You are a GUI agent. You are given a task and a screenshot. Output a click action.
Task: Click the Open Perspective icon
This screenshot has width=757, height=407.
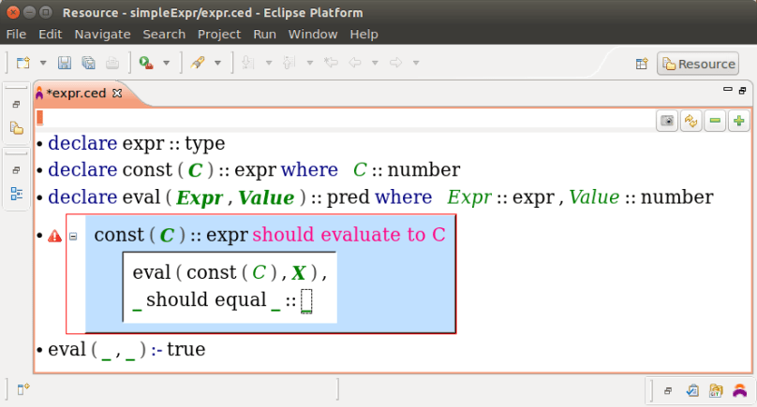point(643,64)
